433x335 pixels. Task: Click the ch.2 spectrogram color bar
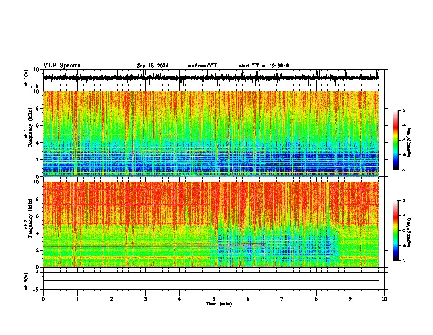pyautogui.click(x=396, y=230)
